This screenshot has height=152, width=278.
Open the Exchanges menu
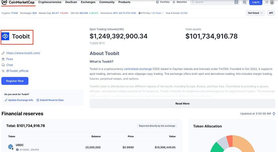pyautogui.click(x=88, y=2)
